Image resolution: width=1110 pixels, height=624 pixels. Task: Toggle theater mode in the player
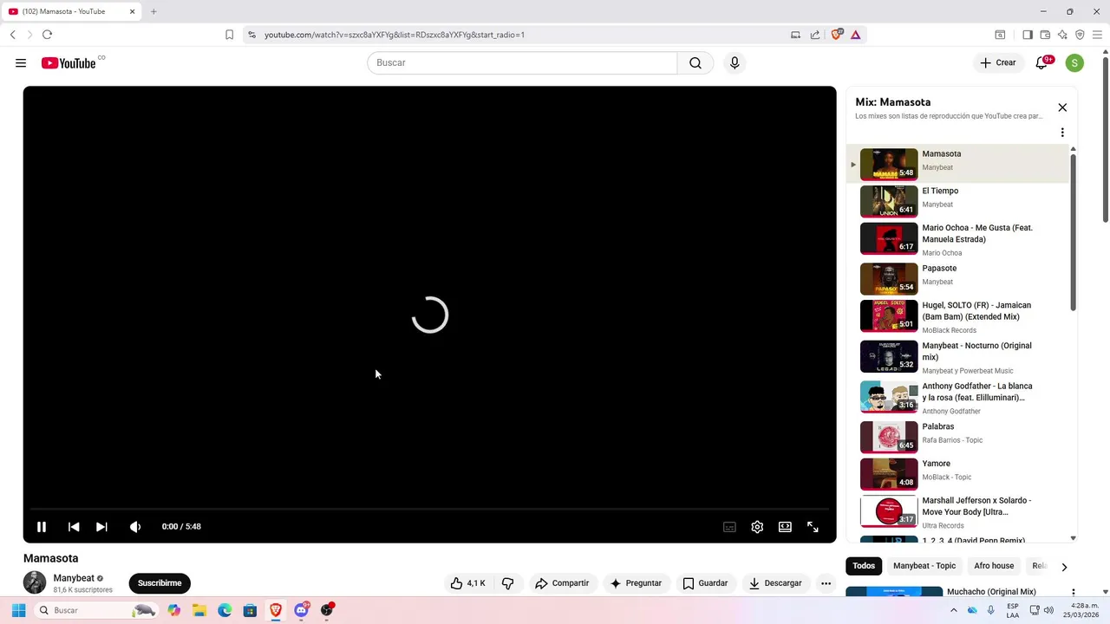(785, 527)
